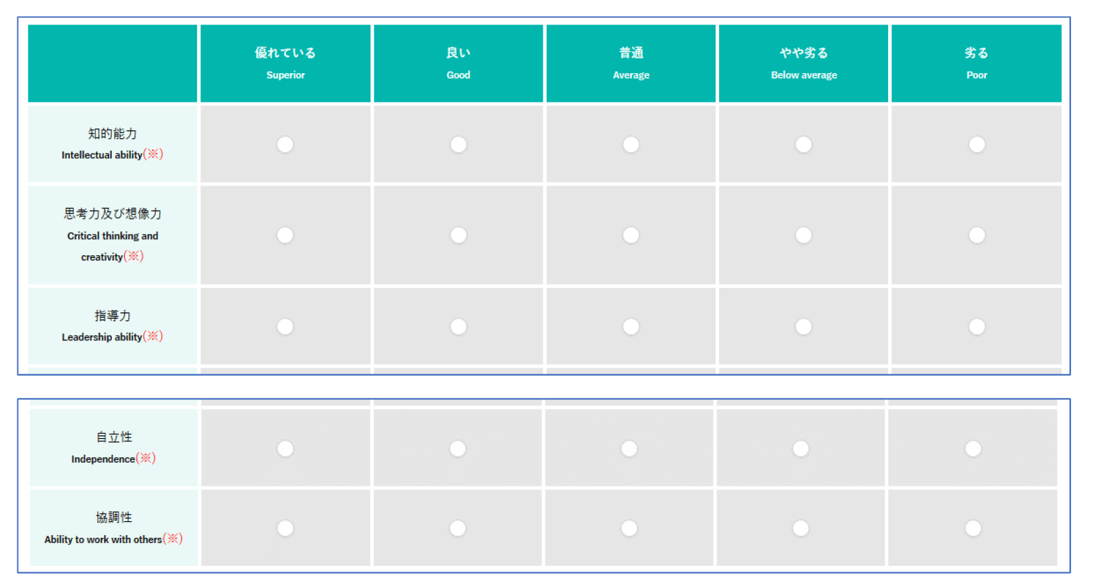
Task: Mark Leadership ability as Average
Action: click(631, 326)
